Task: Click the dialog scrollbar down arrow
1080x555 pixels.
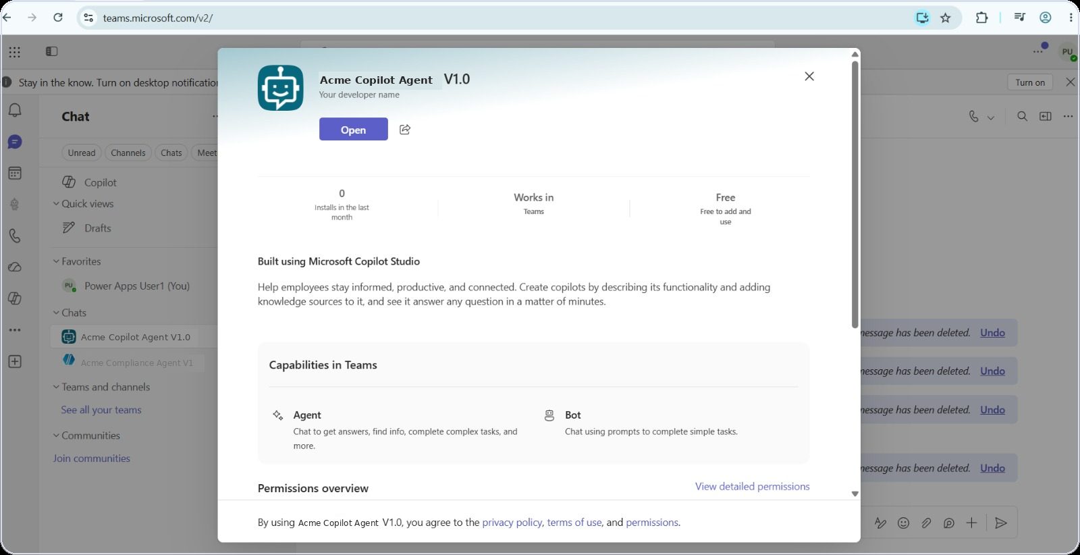Action: (855, 494)
